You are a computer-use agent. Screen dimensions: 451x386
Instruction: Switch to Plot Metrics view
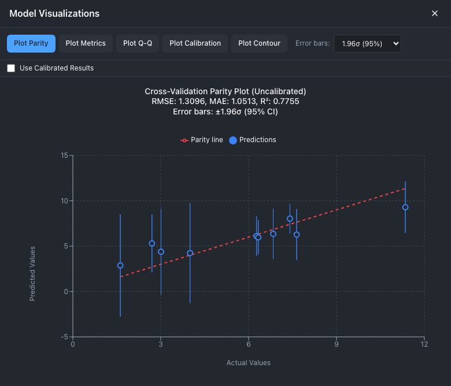86,43
